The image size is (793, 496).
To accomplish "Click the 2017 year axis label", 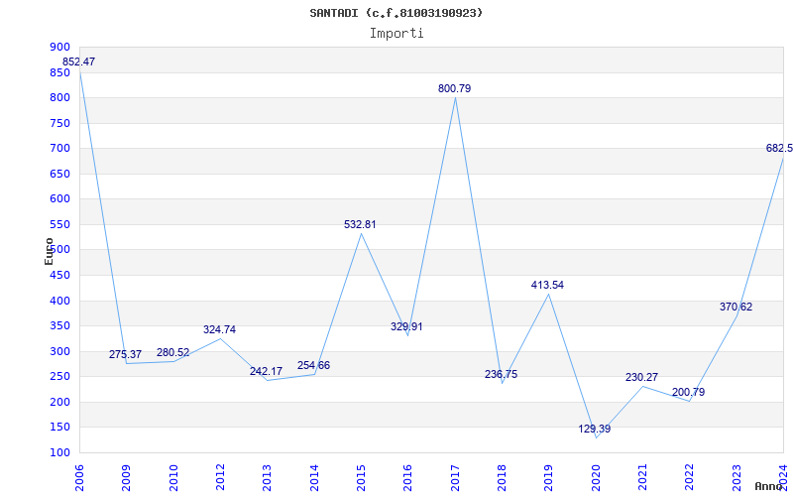I will (455, 478).
